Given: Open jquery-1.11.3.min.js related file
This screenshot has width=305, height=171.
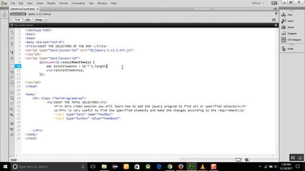Looking at the screenshot, I should 40,14.
